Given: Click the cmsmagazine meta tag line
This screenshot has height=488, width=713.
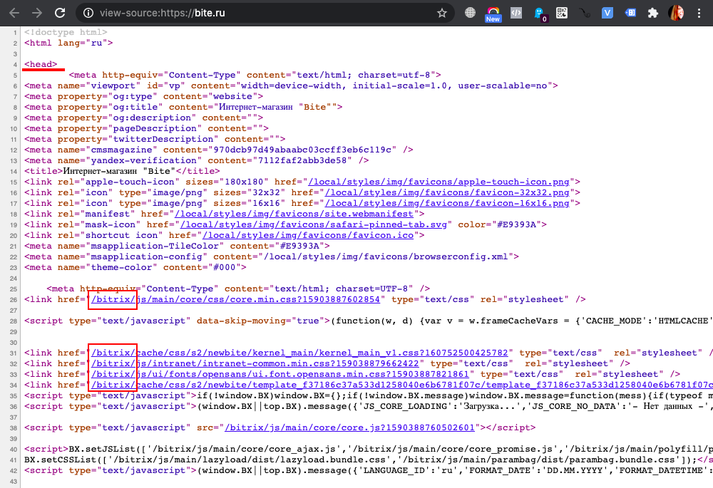Looking at the screenshot, I should 219,150.
